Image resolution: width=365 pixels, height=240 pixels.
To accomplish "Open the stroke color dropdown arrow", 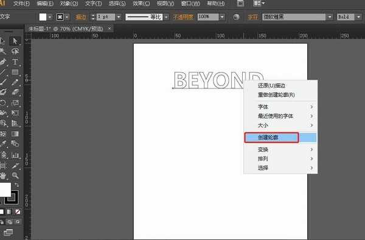I will (x=67, y=17).
